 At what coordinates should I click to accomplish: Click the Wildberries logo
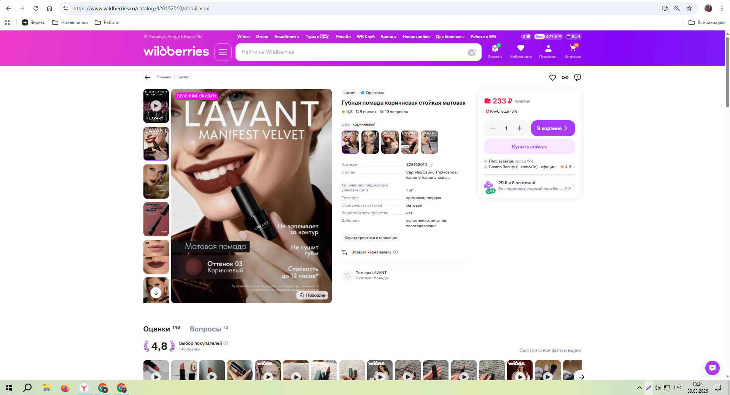click(x=176, y=51)
